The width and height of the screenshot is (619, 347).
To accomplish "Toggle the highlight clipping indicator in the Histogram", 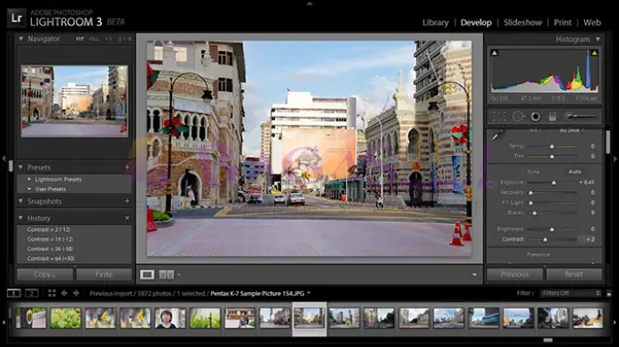I will coord(594,53).
